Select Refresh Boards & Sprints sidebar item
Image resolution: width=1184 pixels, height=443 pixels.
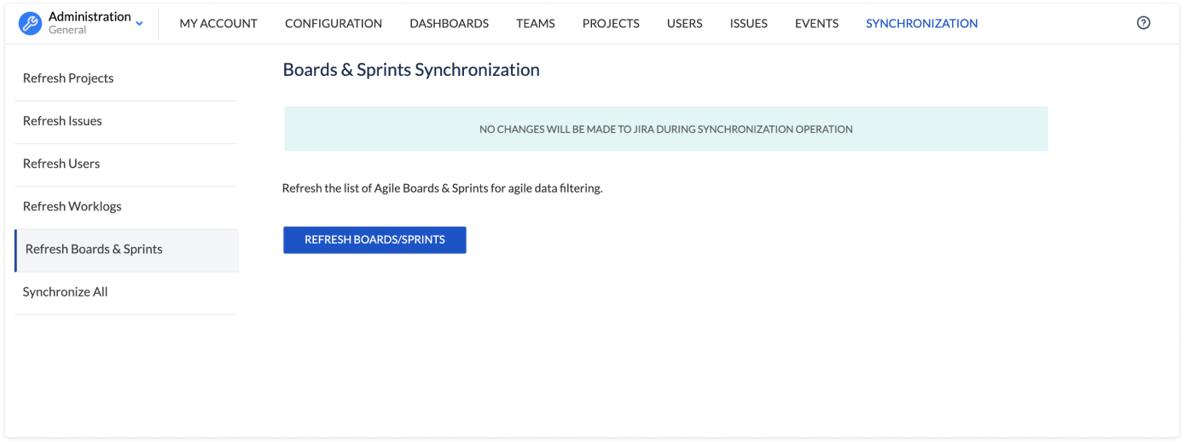(94, 250)
